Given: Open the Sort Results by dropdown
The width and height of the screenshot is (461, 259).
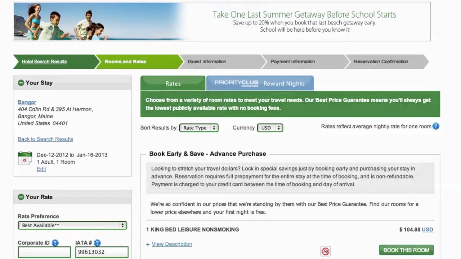Looking at the screenshot, I should click(x=199, y=128).
